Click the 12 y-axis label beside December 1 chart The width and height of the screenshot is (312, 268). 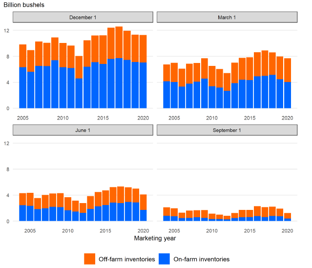(7, 30)
